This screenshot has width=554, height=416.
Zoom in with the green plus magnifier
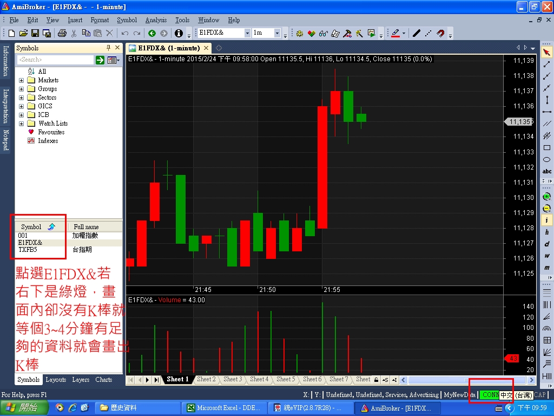[546, 197]
